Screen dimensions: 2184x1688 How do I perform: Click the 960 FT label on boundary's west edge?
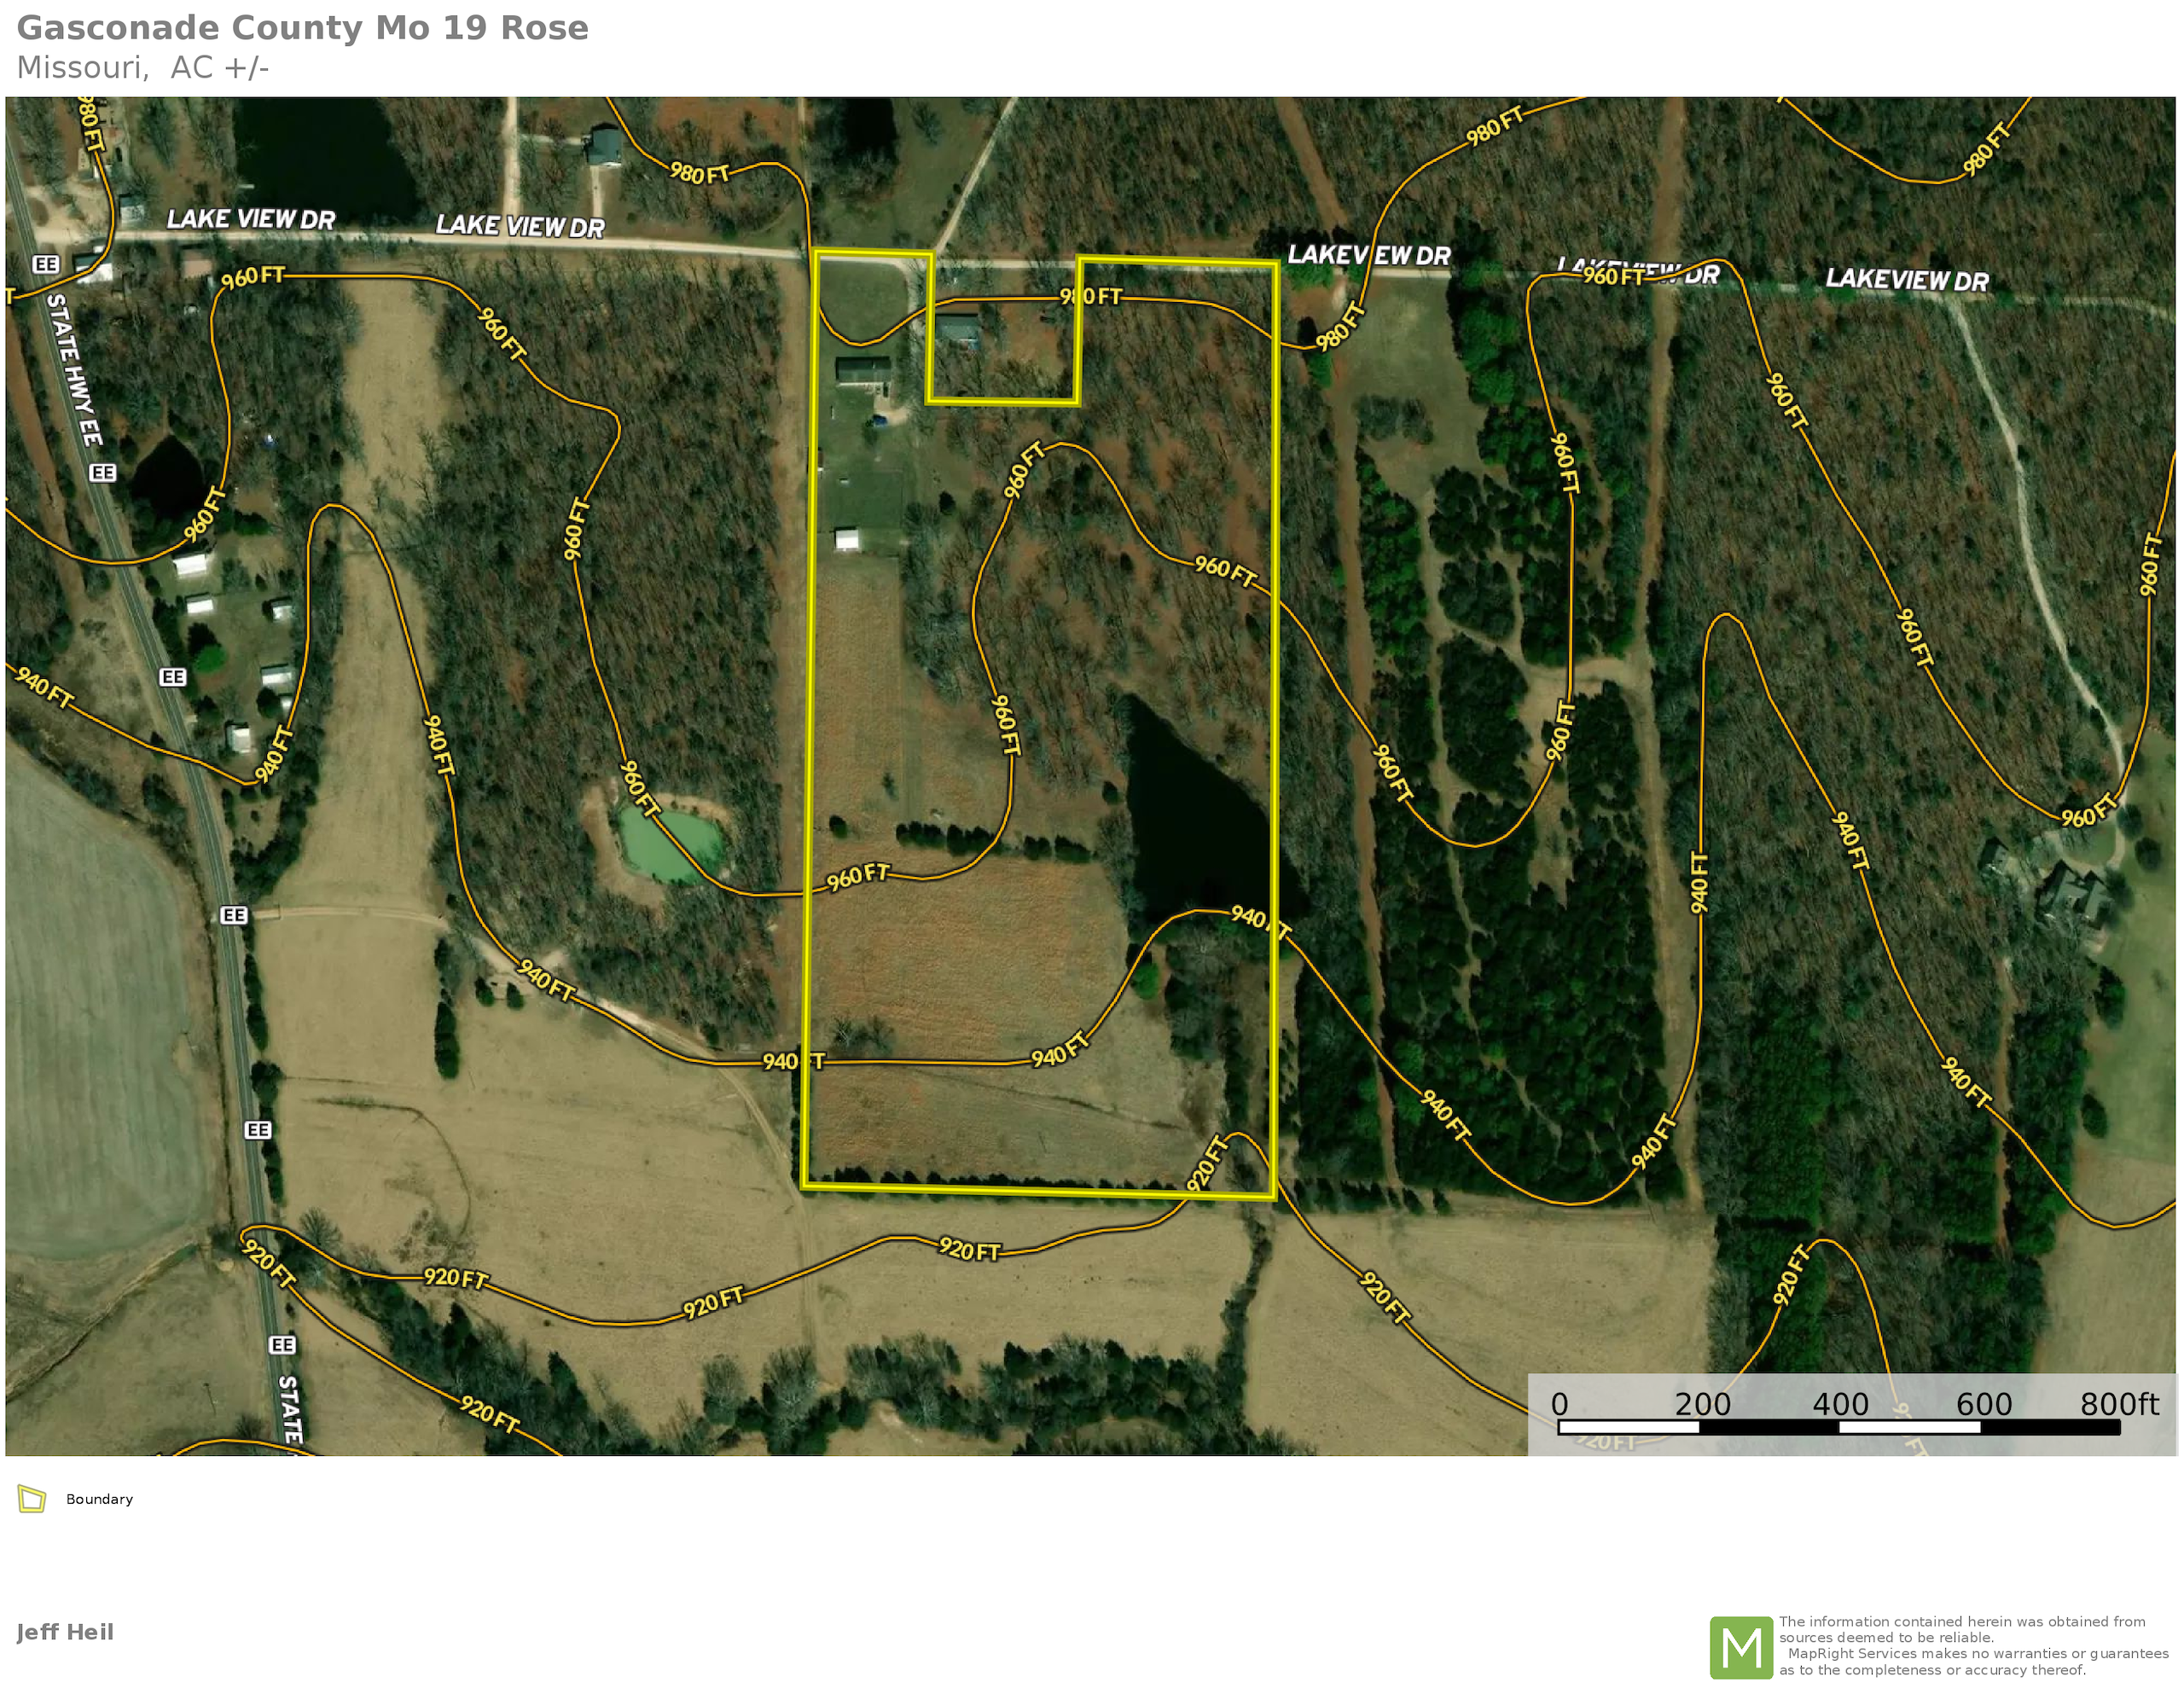click(x=858, y=876)
